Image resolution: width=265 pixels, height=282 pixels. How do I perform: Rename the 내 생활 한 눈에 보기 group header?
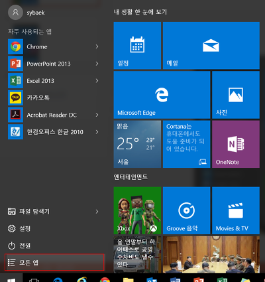(140, 12)
